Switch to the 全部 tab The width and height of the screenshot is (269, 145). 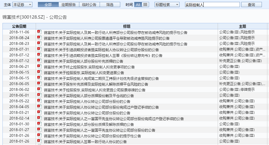pyautogui.click(x=48, y=5)
